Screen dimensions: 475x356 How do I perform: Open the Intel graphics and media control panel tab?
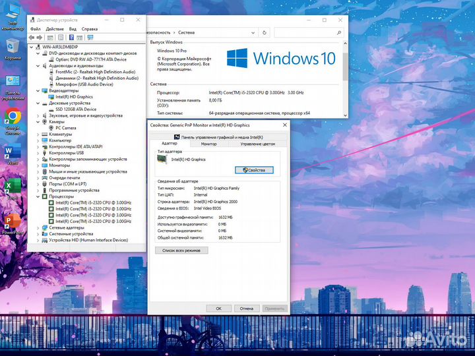point(218,137)
